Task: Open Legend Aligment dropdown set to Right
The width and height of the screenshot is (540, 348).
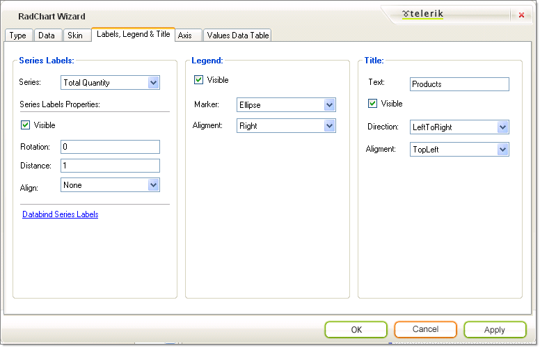Action: [286, 126]
